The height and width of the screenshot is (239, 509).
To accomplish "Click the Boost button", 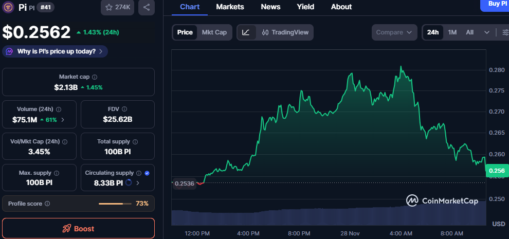I will tap(78, 228).
